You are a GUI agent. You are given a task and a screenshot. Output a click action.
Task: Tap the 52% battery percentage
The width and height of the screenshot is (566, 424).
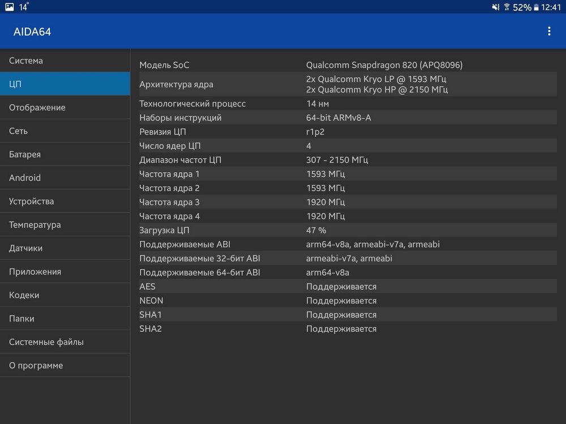pyautogui.click(x=522, y=7)
